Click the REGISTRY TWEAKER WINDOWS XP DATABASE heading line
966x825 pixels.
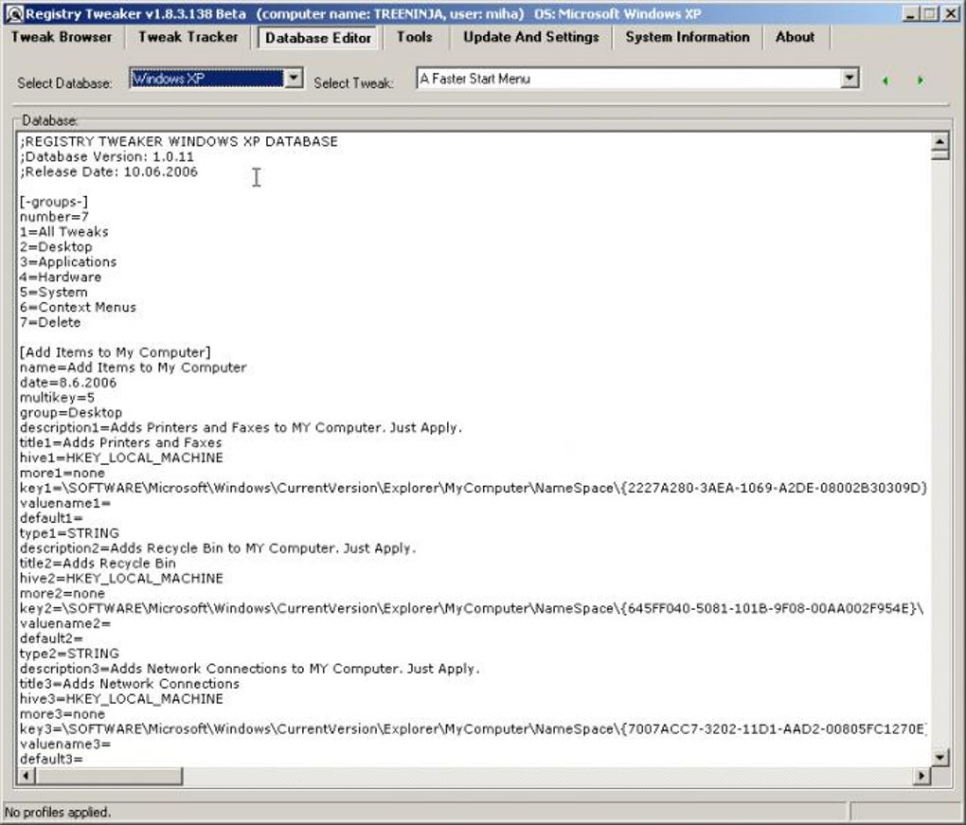pos(179,142)
